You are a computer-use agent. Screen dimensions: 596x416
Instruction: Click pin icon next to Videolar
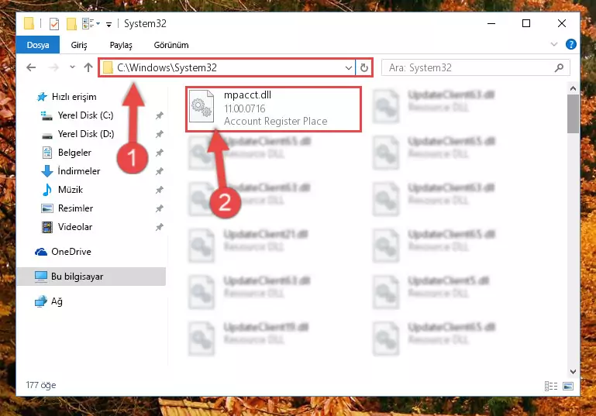[159, 227]
